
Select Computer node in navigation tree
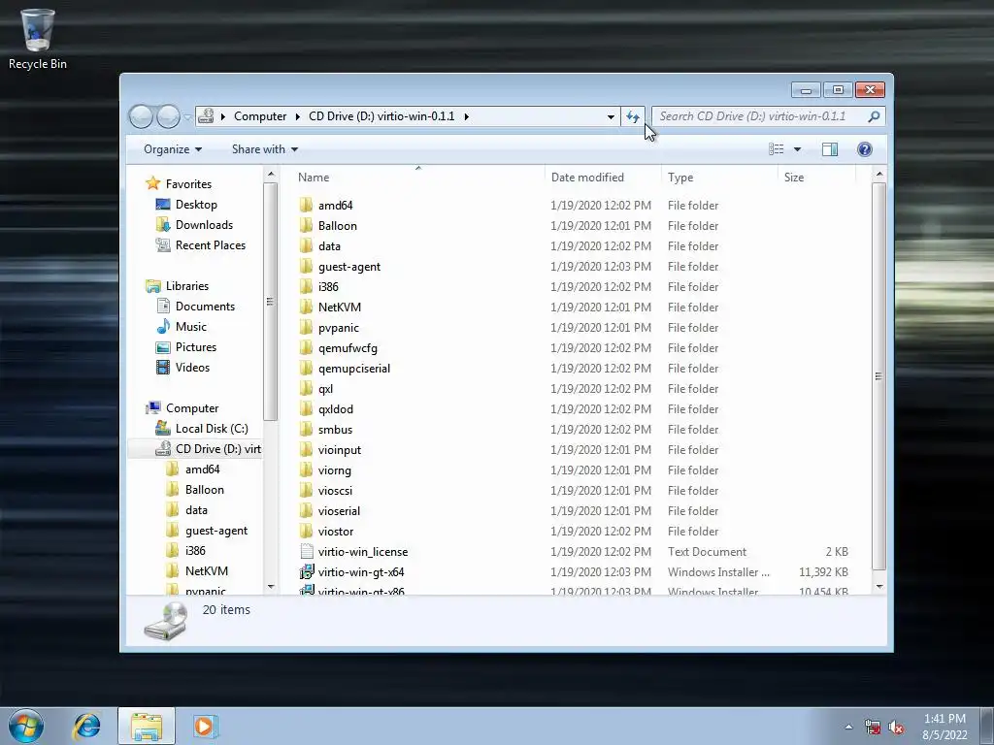191,408
